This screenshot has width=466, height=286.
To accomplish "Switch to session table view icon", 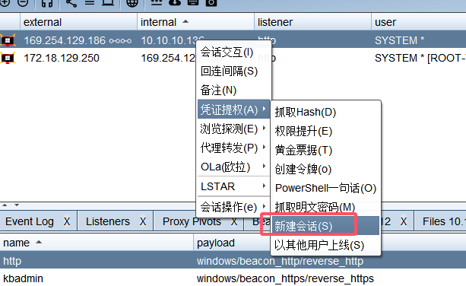I will pyautogui.click(x=90, y=3).
